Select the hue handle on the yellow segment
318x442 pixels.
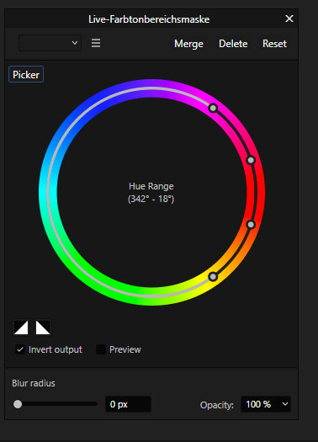coord(213,277)
